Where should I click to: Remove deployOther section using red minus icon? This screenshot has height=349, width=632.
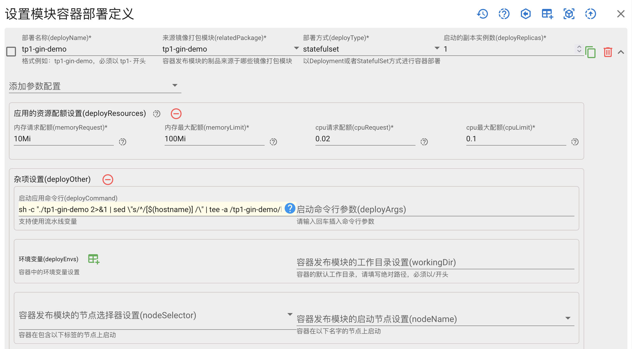[x=108, y=179]
